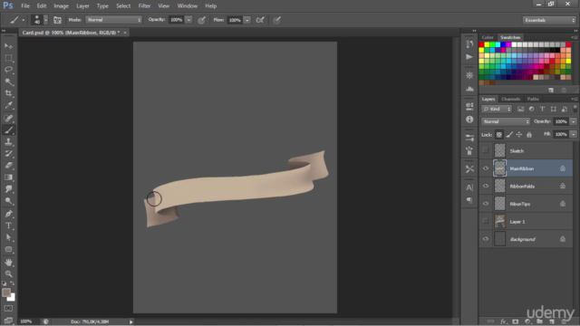Toggle lock all

tap(529, 135)
